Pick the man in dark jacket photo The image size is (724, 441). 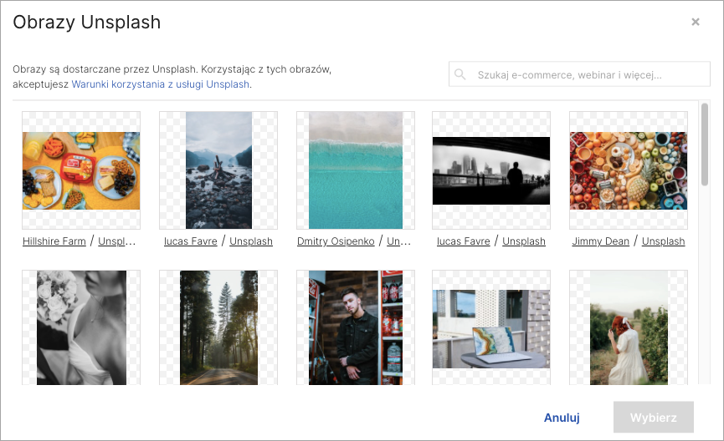point(355,327)
